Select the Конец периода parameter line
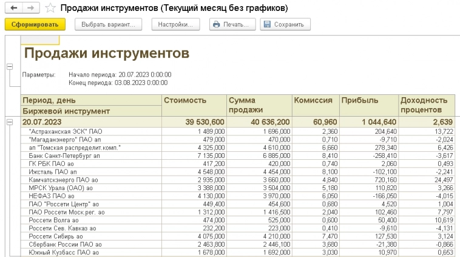Image resolution: width=460 pixels, height=257 pixels. point(118,83)
